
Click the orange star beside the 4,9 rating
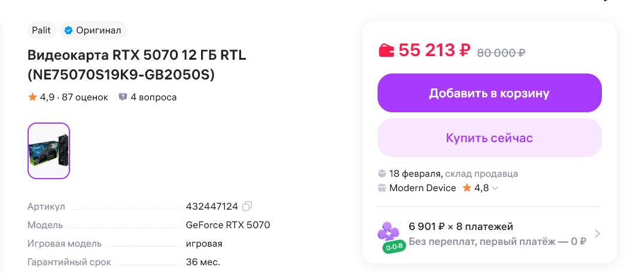tap(32, 97)
